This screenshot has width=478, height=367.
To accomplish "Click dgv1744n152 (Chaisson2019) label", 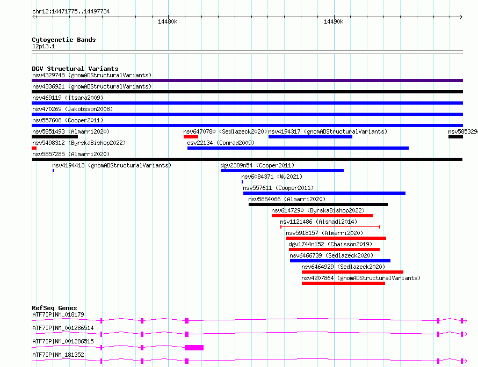I will [330, 244].
